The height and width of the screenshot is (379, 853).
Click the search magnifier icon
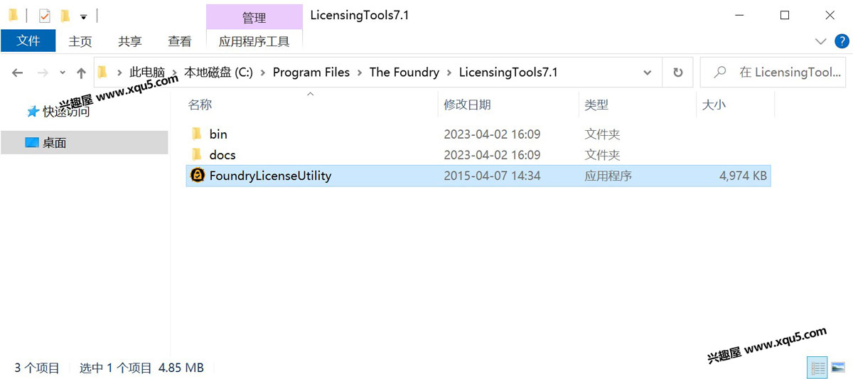click(720, 72)
